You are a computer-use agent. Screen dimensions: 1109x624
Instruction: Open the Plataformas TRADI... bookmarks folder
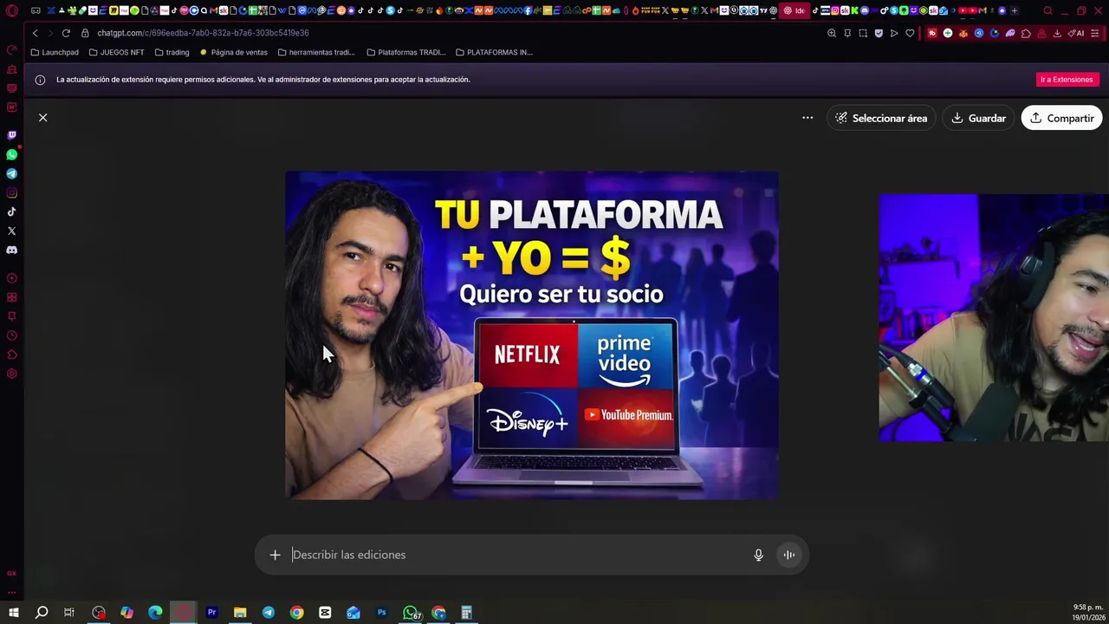click(406, 52)
